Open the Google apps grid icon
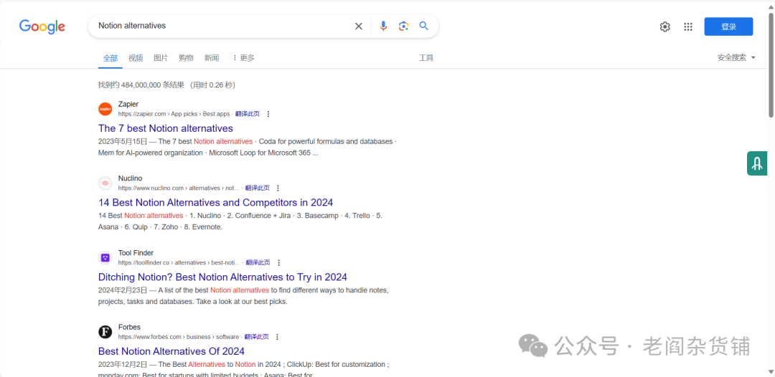Viewport: 775px width, 377px height. (688, 27)
